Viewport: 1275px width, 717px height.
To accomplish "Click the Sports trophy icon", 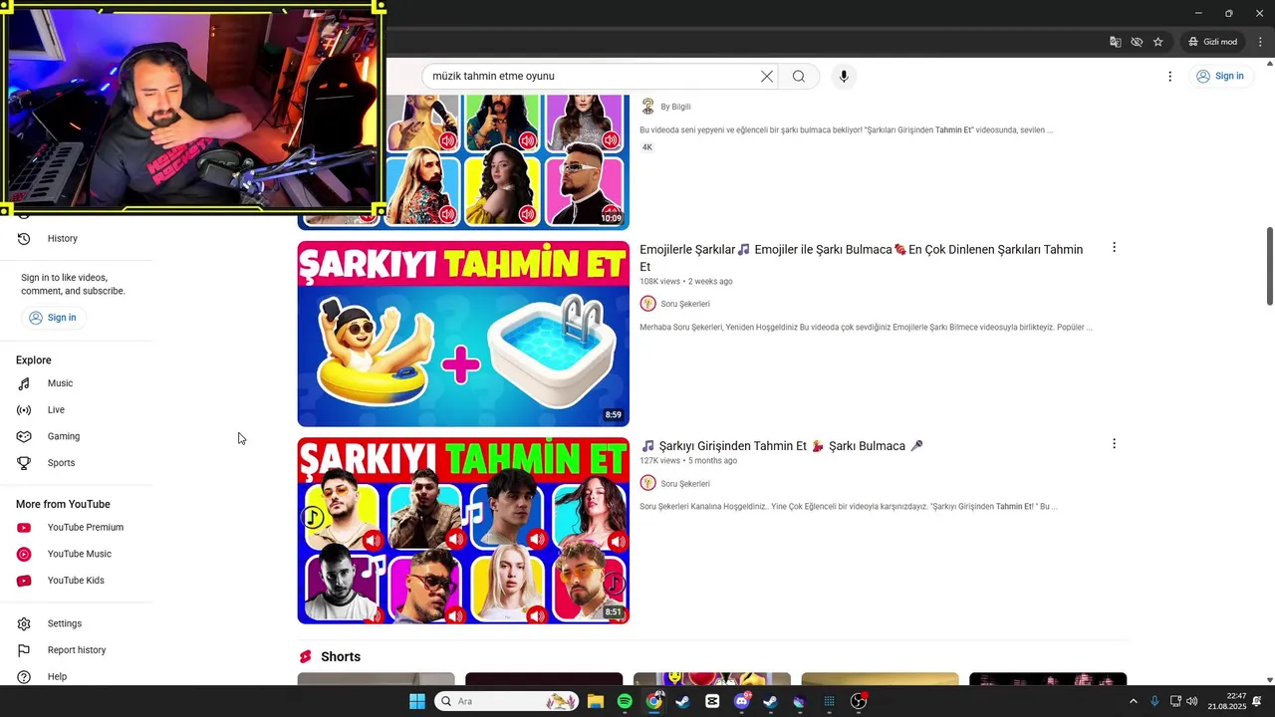I will click(x=24, y=463).
